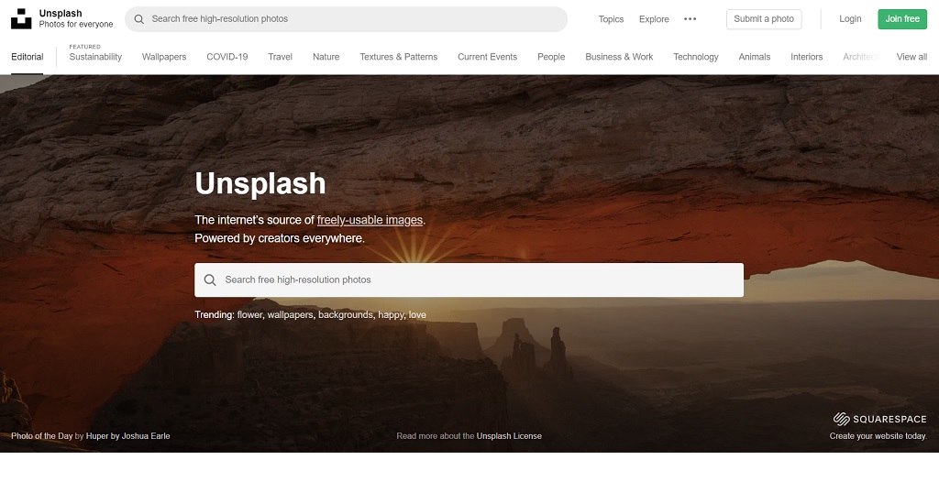Viewport: 939px width, 482px height.
Task: Open the Wallpapers topic
Action: point(164,57)
